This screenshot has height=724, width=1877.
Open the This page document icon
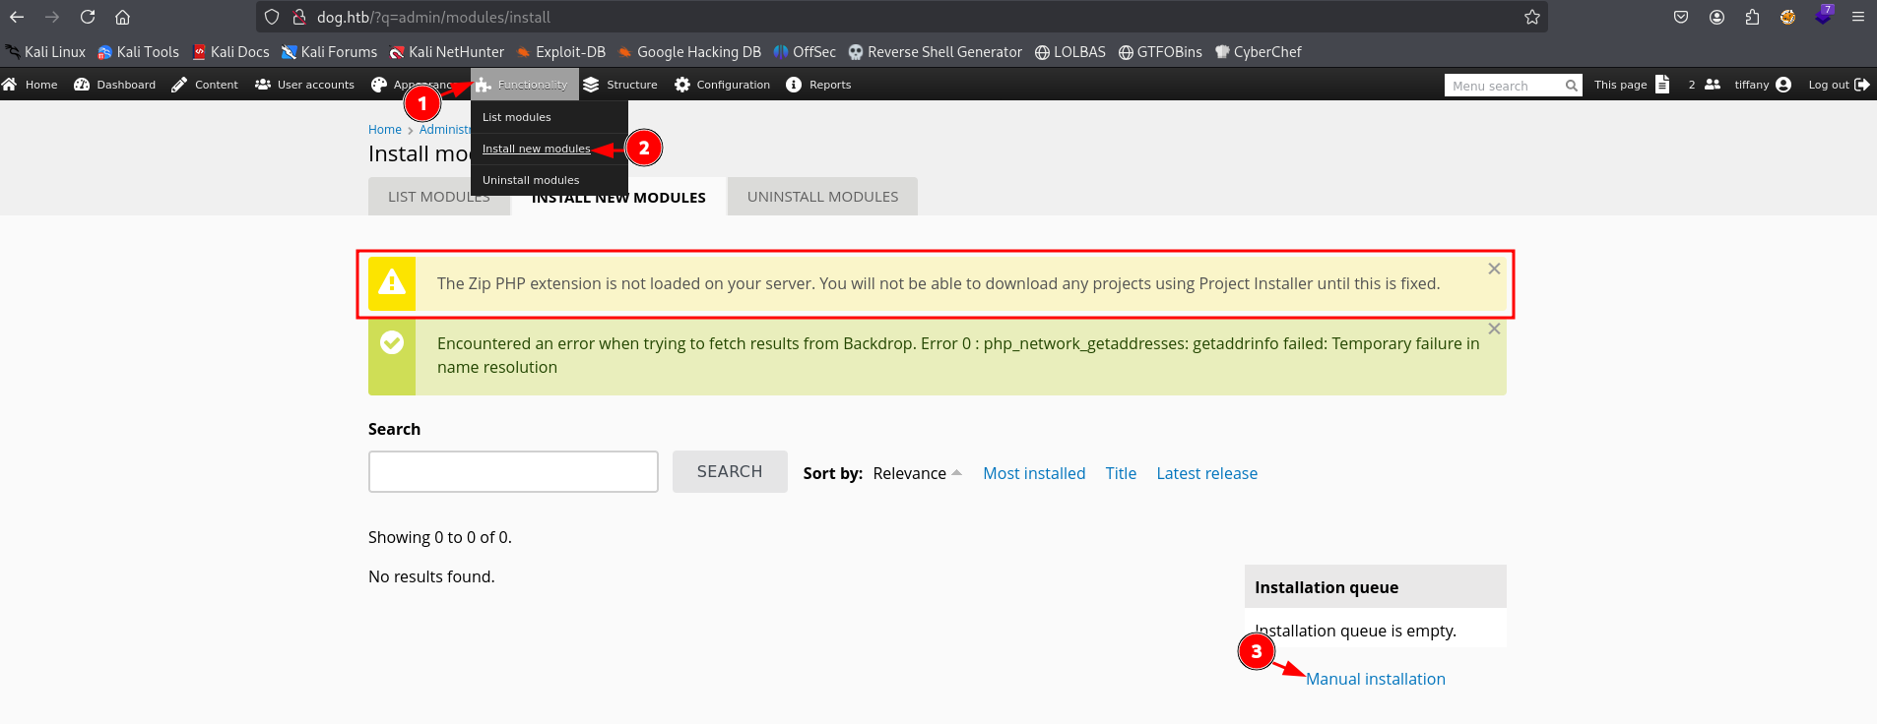pos(1662,85)
